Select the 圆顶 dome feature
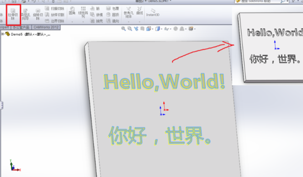 click(x=112, y=15)
